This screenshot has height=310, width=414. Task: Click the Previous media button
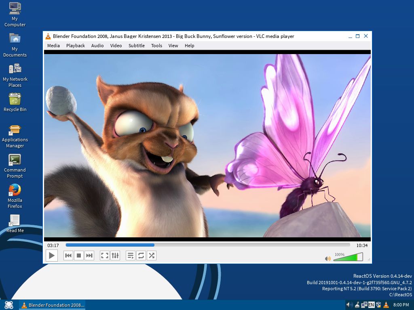[68, 256]
